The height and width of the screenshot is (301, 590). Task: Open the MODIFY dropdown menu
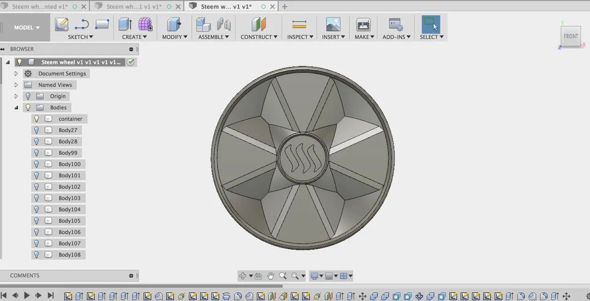[x=175, y=37]
